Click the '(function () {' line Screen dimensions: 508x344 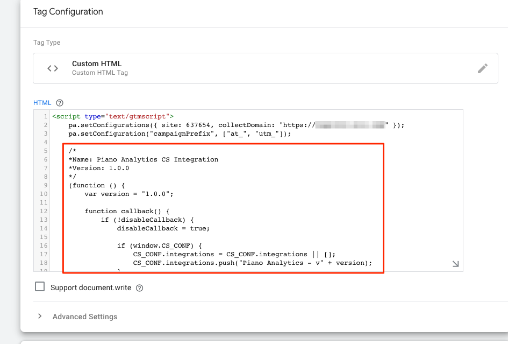pyautogui.click(x=97, y=185)
